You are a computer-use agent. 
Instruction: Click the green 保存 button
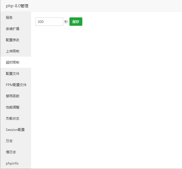click(76, 22)
